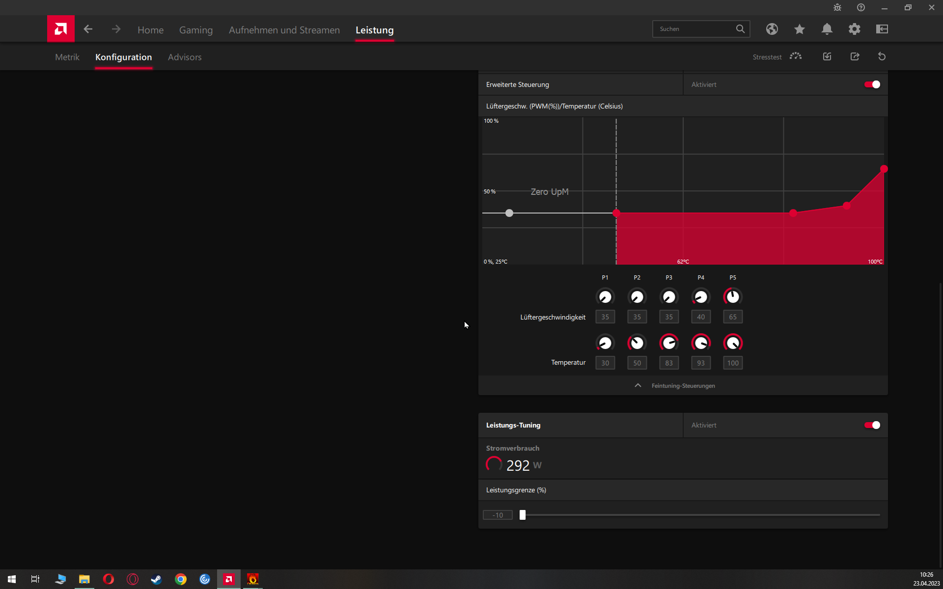Click the AMD logo home icon

click(60, 29)
